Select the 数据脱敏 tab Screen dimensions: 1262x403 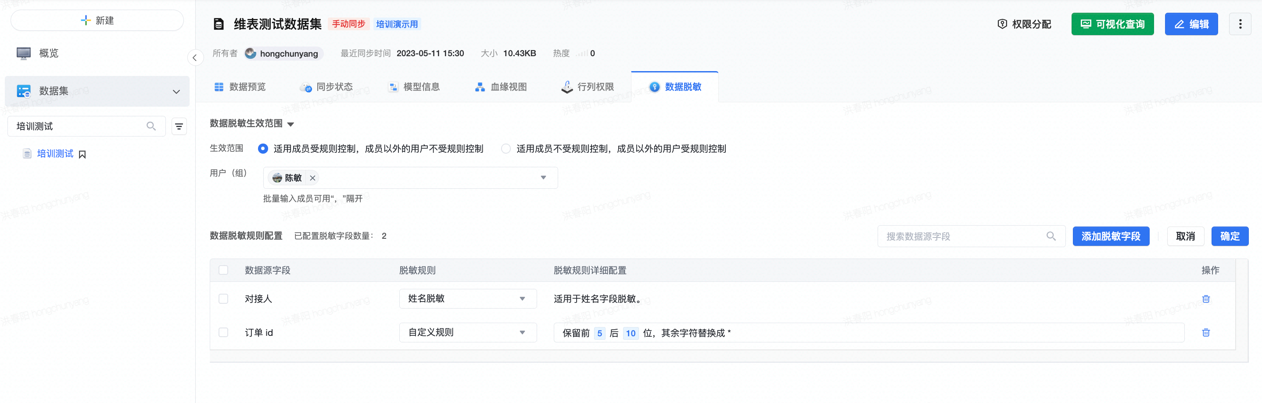pos(675,87)
